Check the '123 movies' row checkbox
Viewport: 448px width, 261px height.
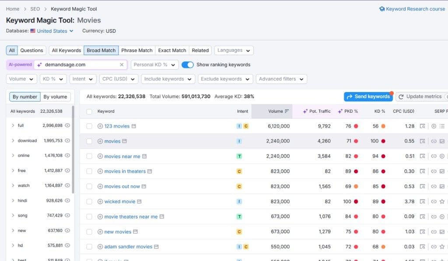[x=89, y=126]
